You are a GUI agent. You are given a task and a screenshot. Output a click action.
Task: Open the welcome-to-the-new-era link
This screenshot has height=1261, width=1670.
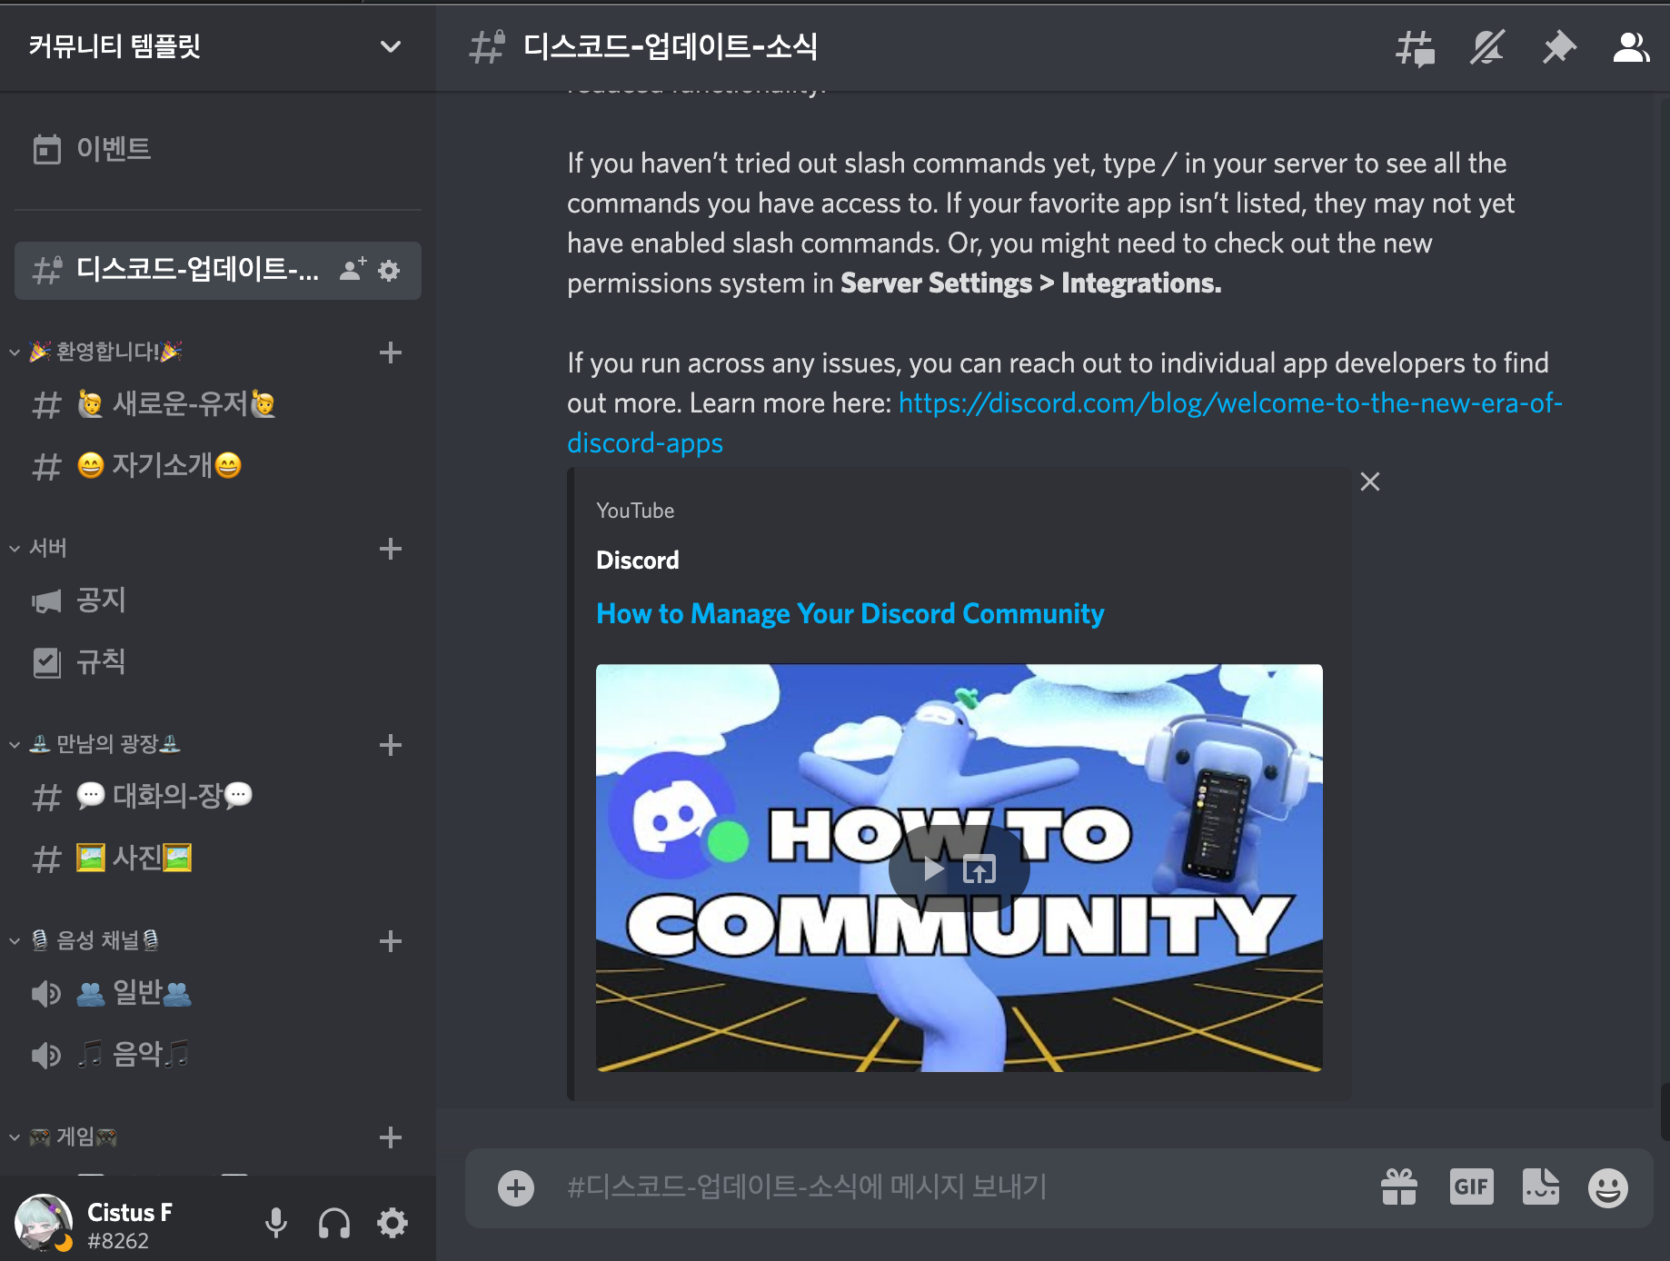[1181, 402]
